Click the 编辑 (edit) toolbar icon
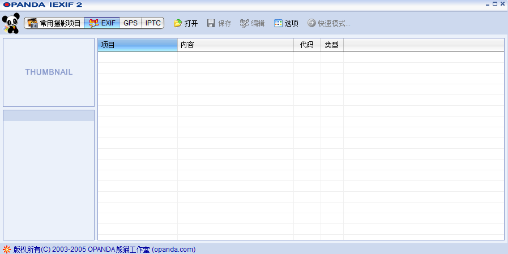 click(x=244, y=23)
